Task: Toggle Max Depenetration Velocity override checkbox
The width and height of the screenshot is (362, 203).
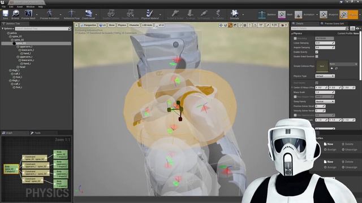Action: [295, 115]
